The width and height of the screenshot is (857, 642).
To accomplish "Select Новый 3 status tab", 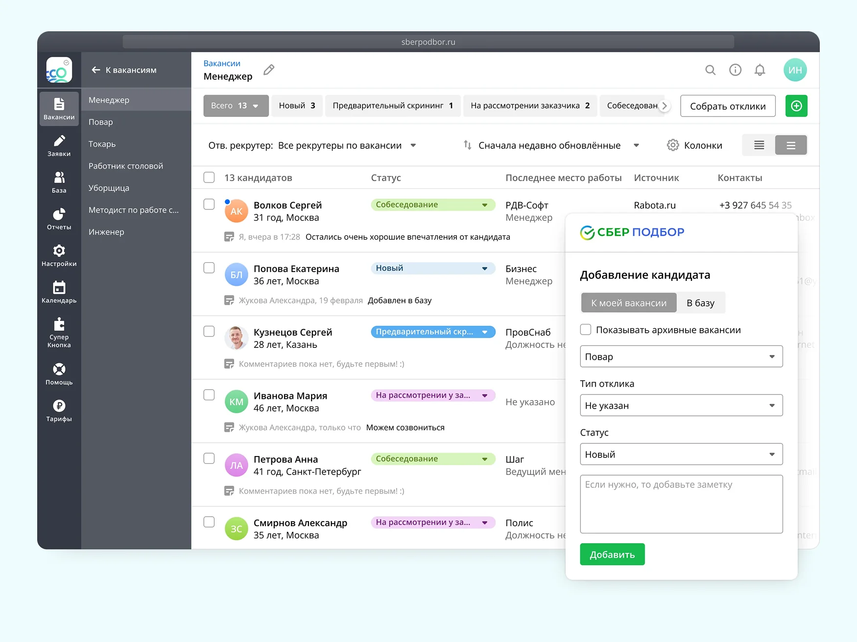I will tap(297, 106).
